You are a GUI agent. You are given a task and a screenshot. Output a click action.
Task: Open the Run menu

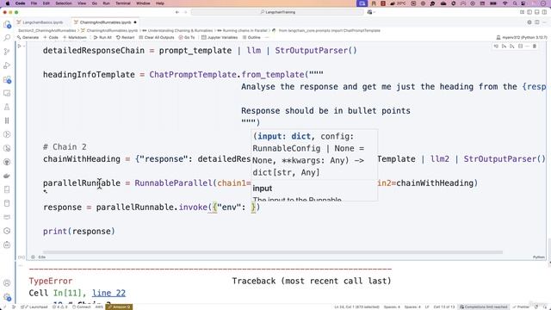tap(106, 3)
